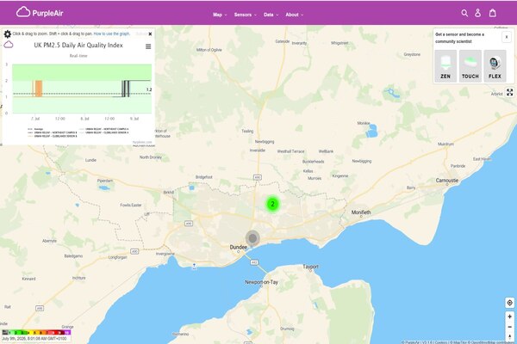Click the light green 1 swatch in color scale
This screenshot has width=517, height=344.
tap(10, 333)
